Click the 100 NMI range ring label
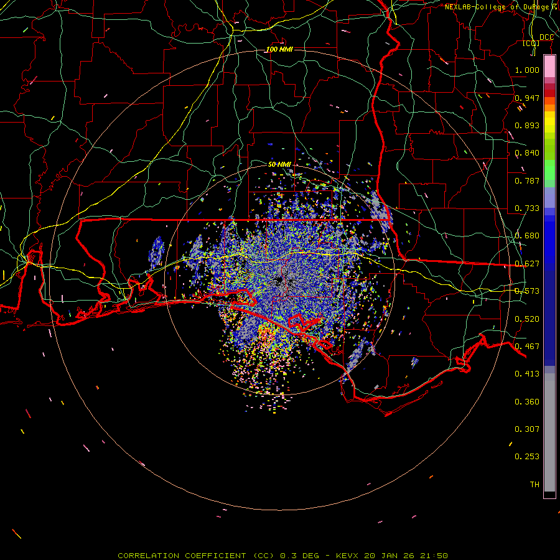Screen dimensions: 560x560 tap(279, 49)
